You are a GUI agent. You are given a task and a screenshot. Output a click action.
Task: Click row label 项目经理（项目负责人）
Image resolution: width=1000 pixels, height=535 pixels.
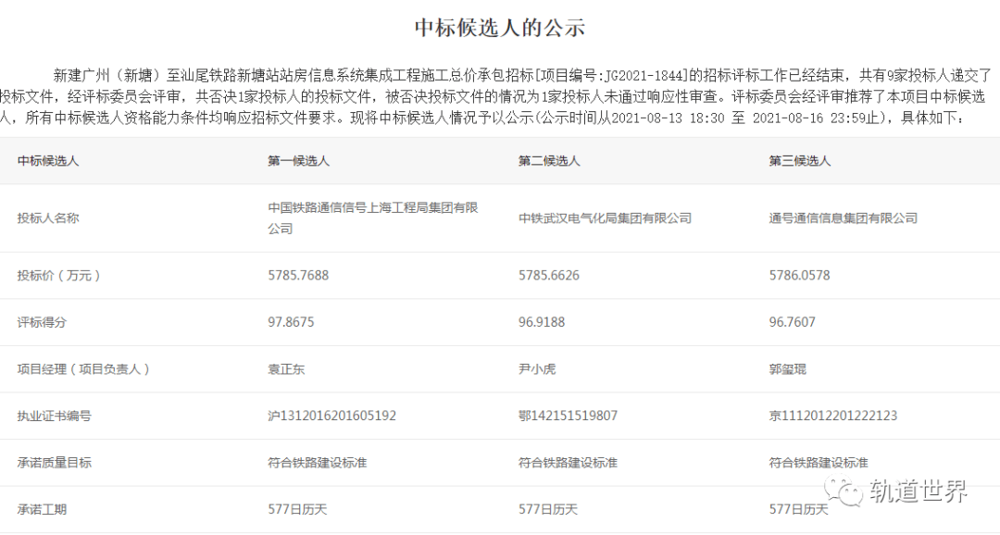[x=83, y=369]
